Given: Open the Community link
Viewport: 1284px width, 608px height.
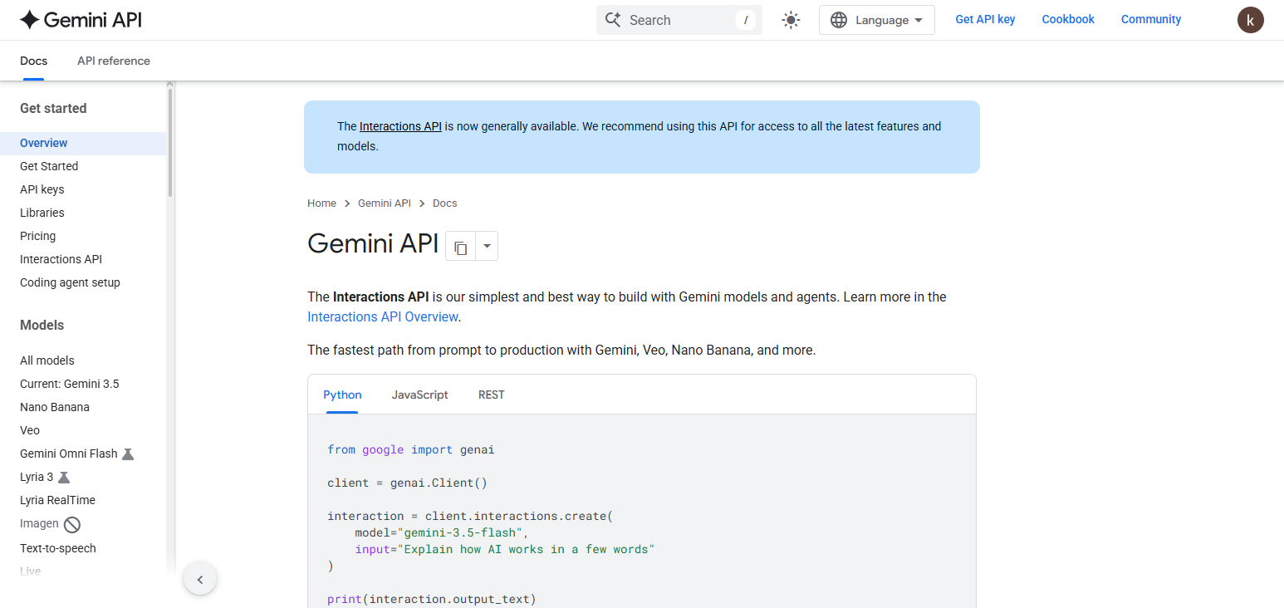Looking at the screenshot, I should (x=1151, y=19).
